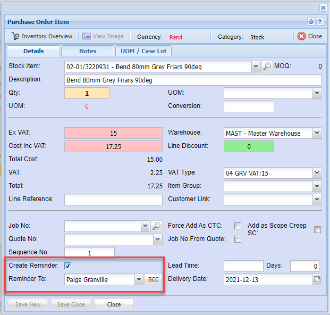Image resolution: width=330 pixels, height=315 pixels.
Task: Open the UOM / Case Lot tab
Action: click(x=143, y=51)
